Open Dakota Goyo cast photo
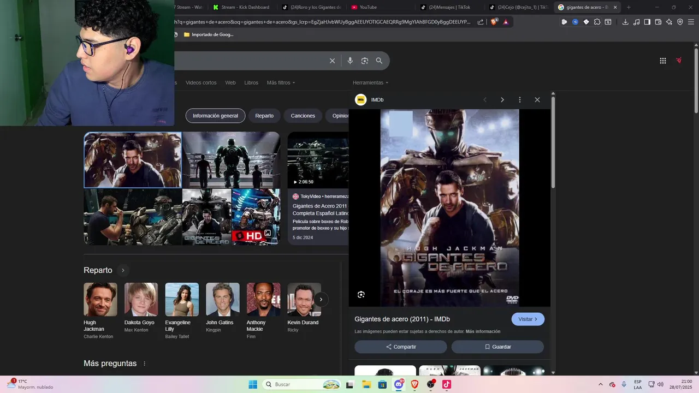The image size is (699, 393). point(141,299)
